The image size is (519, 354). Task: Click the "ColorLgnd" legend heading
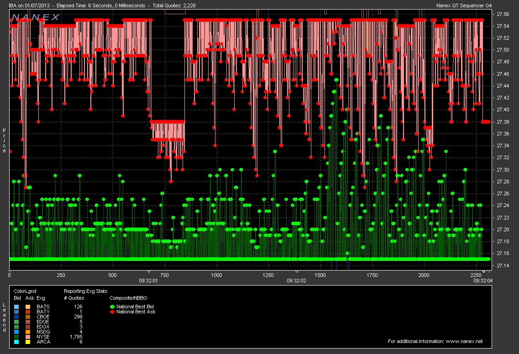(25, 291)
